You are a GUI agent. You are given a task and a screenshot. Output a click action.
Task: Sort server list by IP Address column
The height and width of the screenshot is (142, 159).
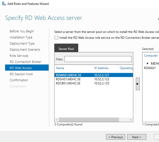(101, 68)
